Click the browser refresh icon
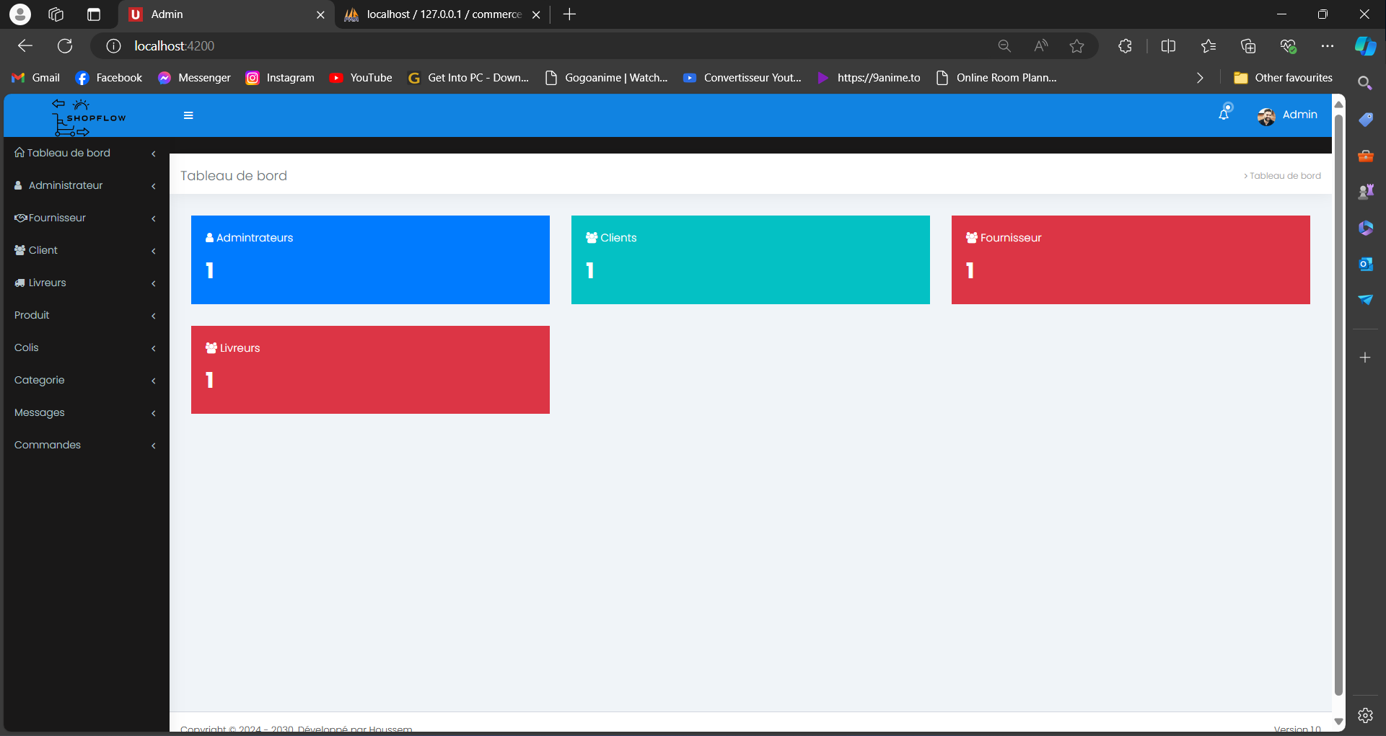 pyautogui.click(x=65, y=46)
